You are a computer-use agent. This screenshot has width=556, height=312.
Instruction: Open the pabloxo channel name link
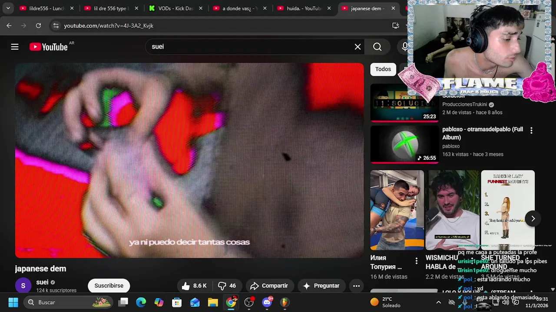pos(451,146)
